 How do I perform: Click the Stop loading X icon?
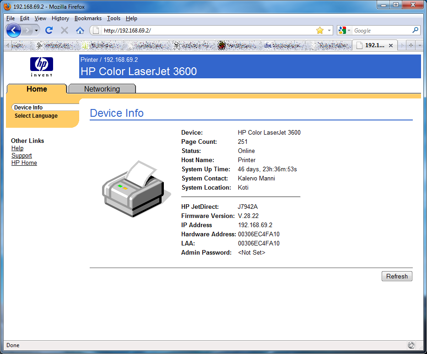[x=65, y=31]
